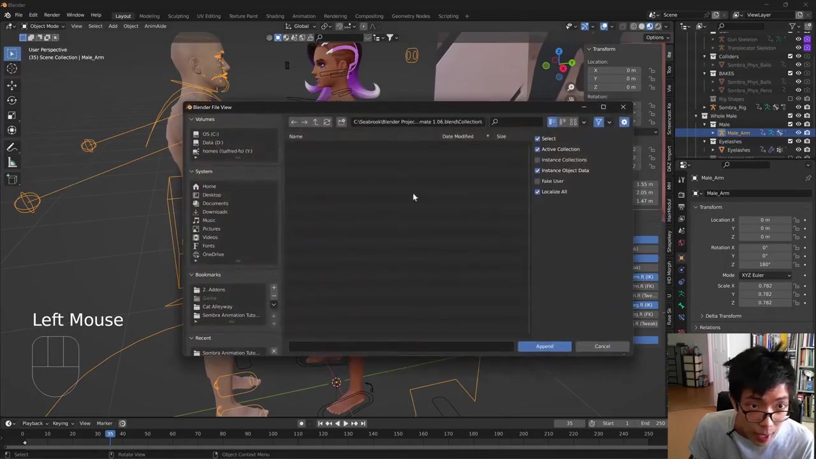The width and height of the screenshot is (816, 459).
Task: Create a new directory in file browser
Action: [342, 122]
